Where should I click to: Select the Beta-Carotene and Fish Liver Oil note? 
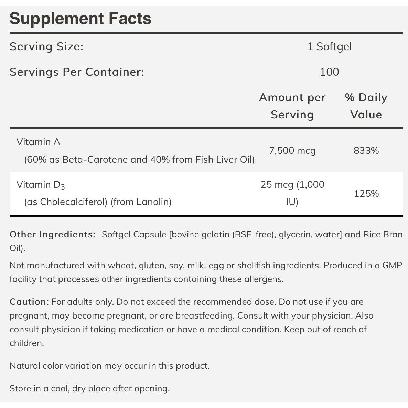139,160
